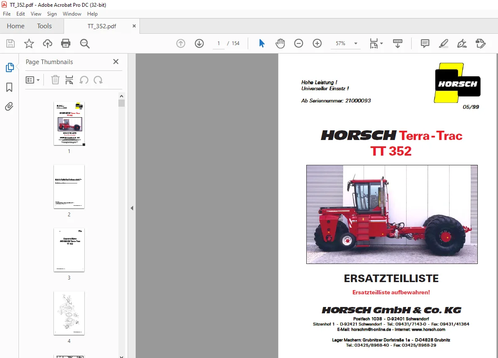Click thumbnail scrollbar up arrow
Screen dimensions: 498x358
[121, 96]
